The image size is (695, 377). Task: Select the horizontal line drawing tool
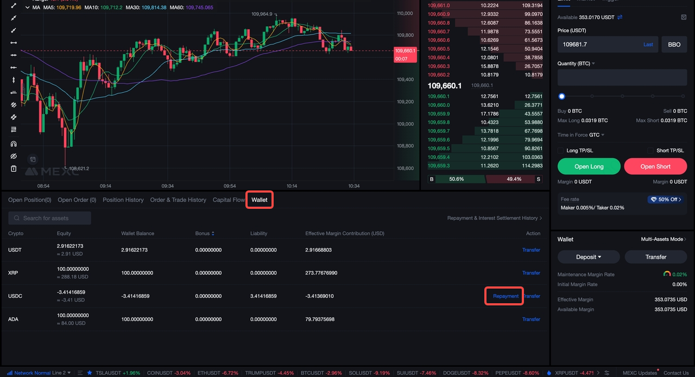coord(14,42)
